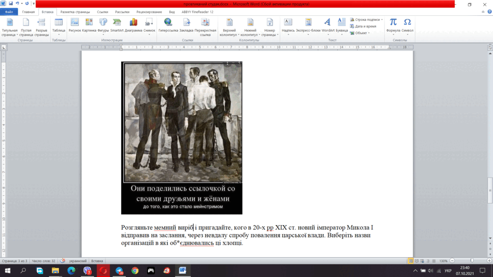Switch to the Разметка страницы tab
493x277 pixels.
click(75, 12)
